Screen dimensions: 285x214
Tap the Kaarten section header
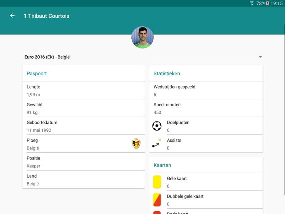206,165
